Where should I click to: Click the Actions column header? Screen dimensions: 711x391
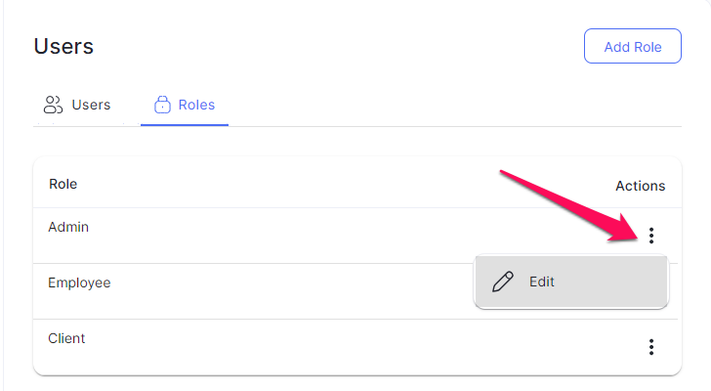[641, 186]
